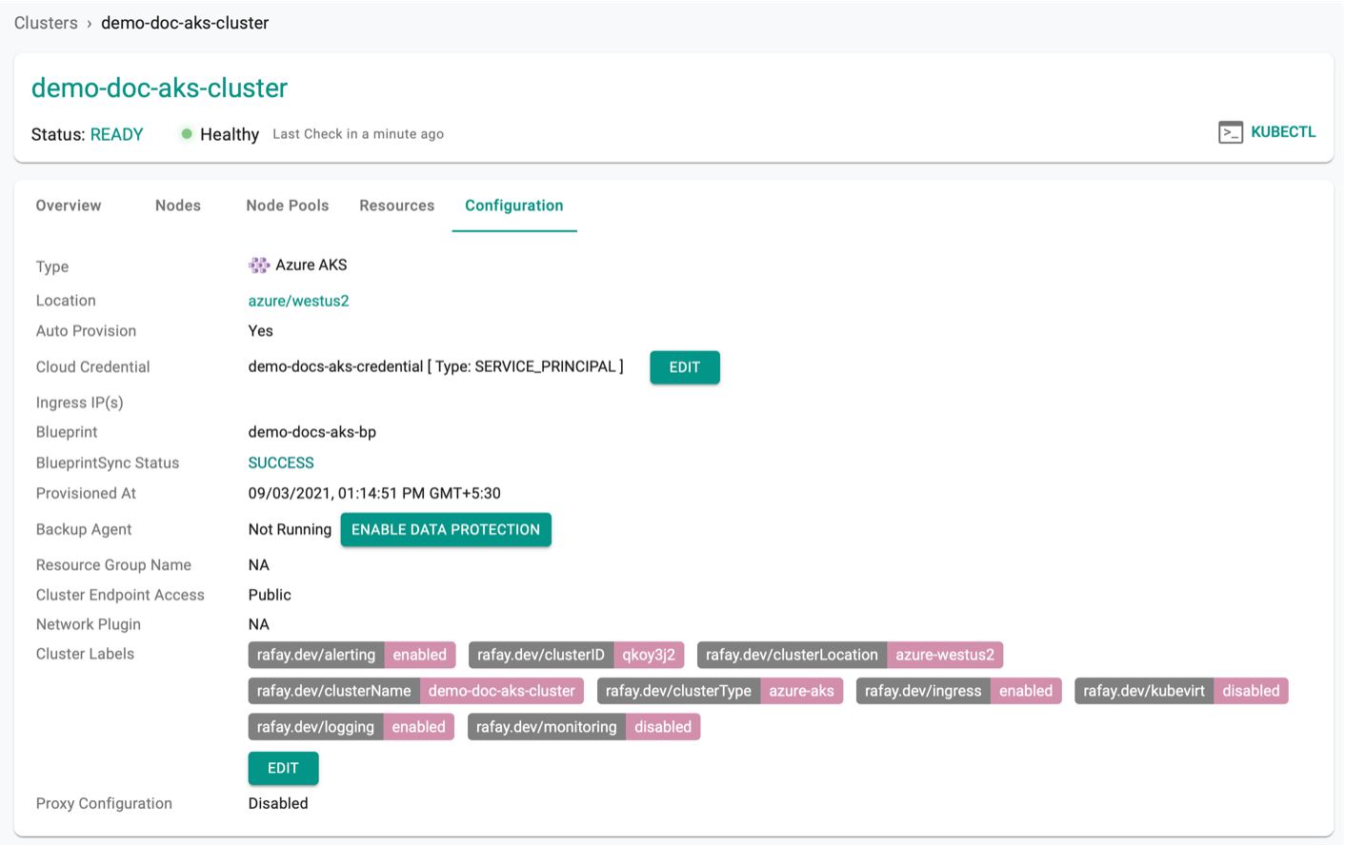Click the rafay.dev/ingress label chip

point(959,691)
